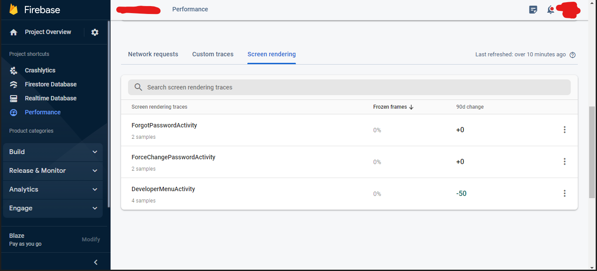
Task: Open the Crashlytics shortcut
Action: [40, 70]
